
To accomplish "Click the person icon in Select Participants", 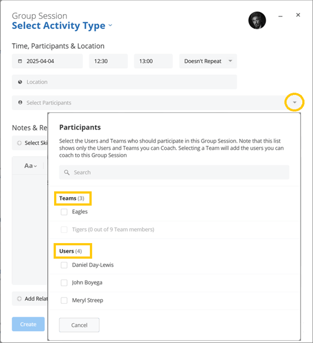I will click(20, 102).
